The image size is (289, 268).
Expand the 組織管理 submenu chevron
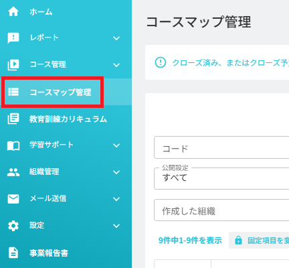pyautogui.click(x=116, y=172)
